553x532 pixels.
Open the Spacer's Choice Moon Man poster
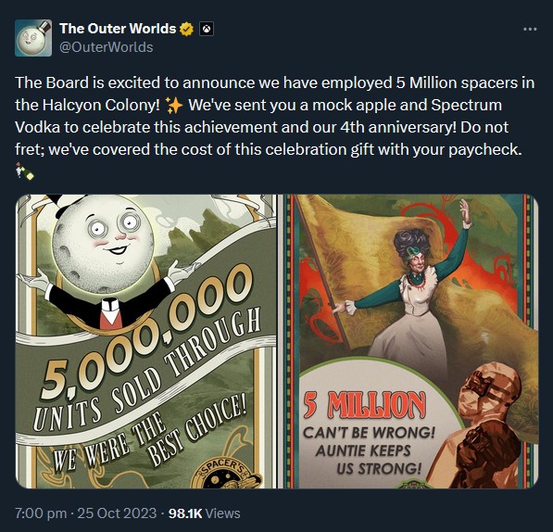pos(145,341)
